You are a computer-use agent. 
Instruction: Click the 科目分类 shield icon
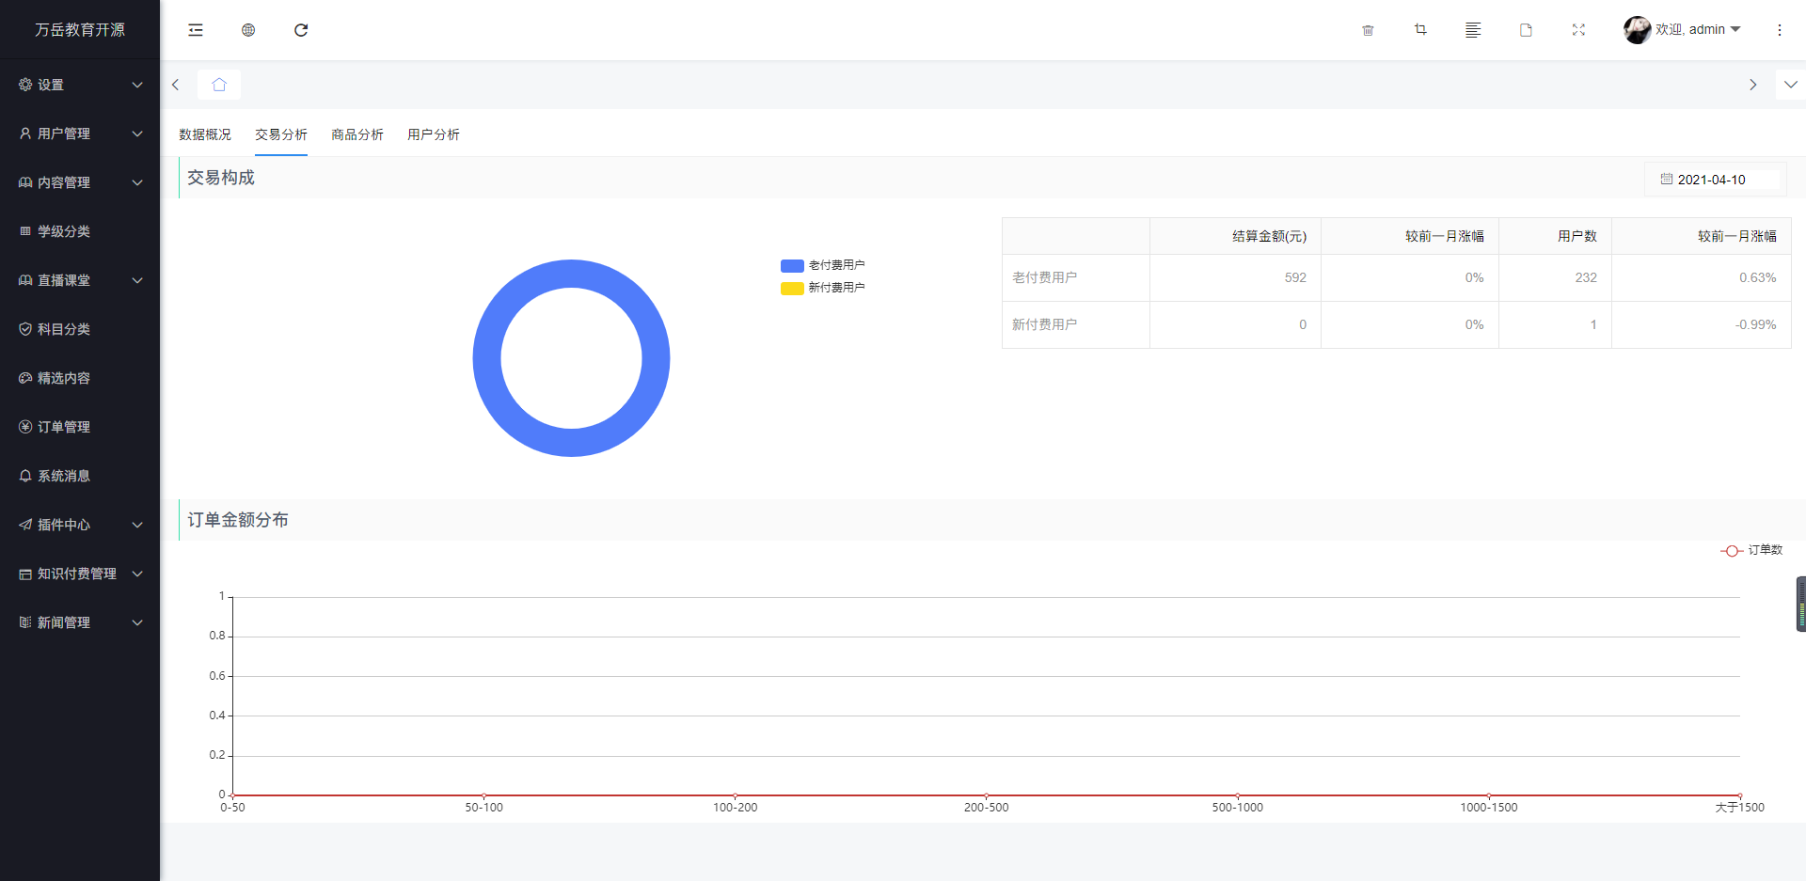25,329
